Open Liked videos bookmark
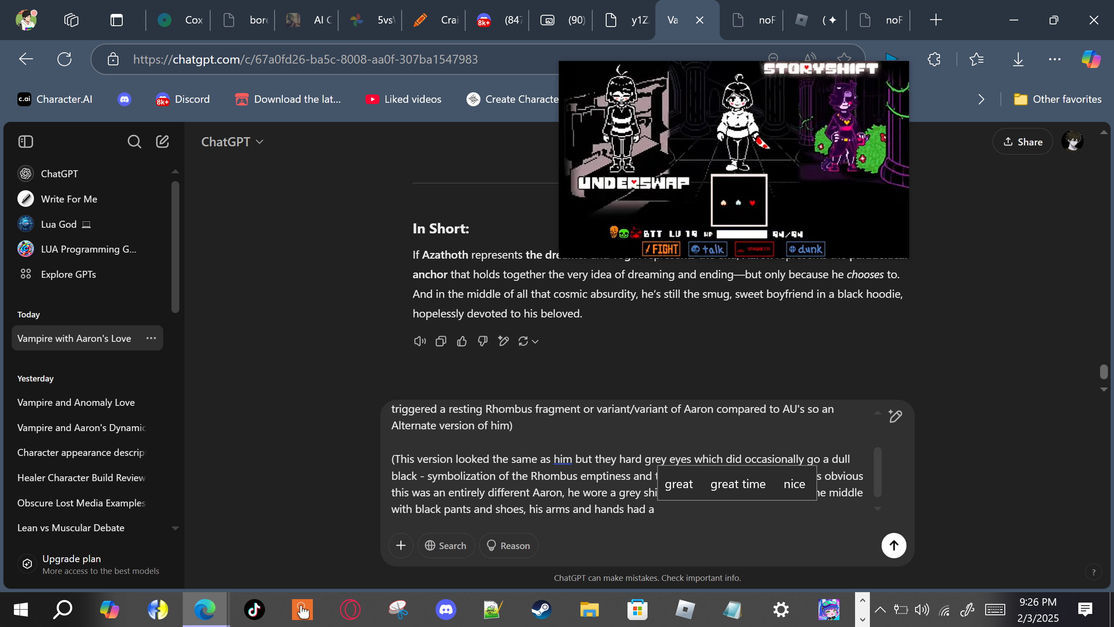The width and height of the screenshot is (1114, 627). [x=403, y=99]
